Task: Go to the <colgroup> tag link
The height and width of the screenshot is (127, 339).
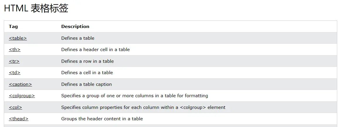Action: point(22,96)
